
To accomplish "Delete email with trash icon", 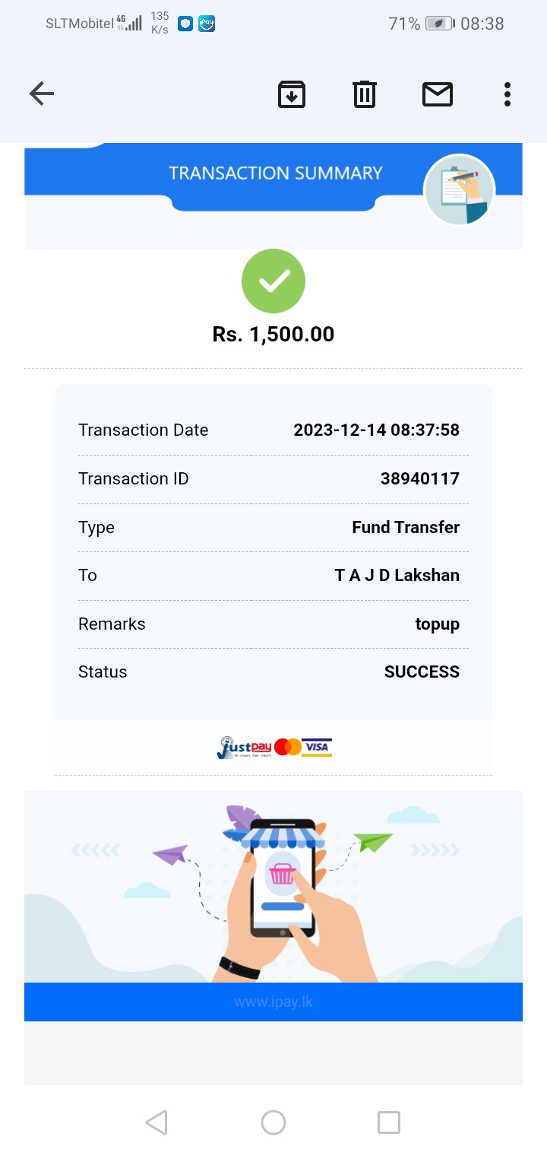I will pos(365,94).
